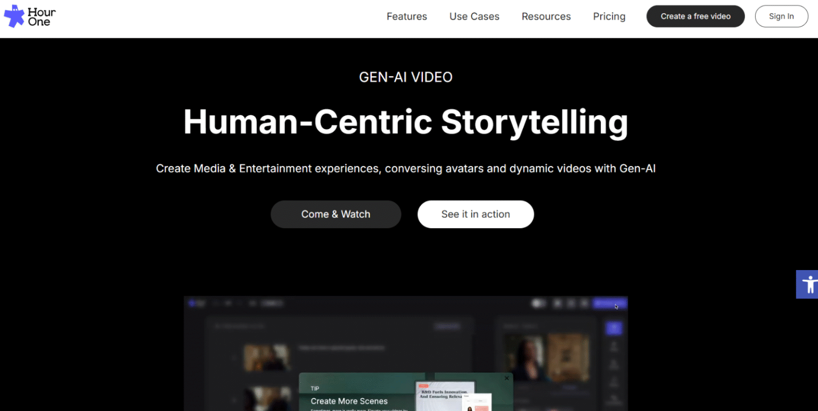818x411 pixels.
Task: Click the See it in action button
Action: point(476,214)
